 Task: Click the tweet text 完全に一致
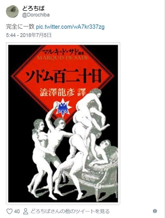[20, 26]
